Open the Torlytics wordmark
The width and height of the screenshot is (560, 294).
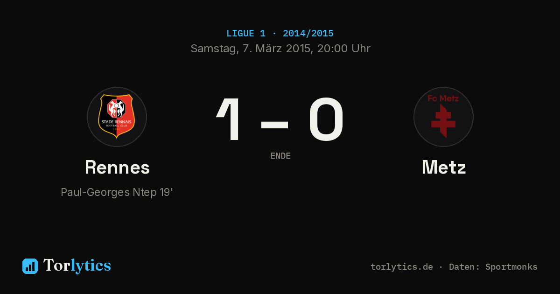point(77,266)
